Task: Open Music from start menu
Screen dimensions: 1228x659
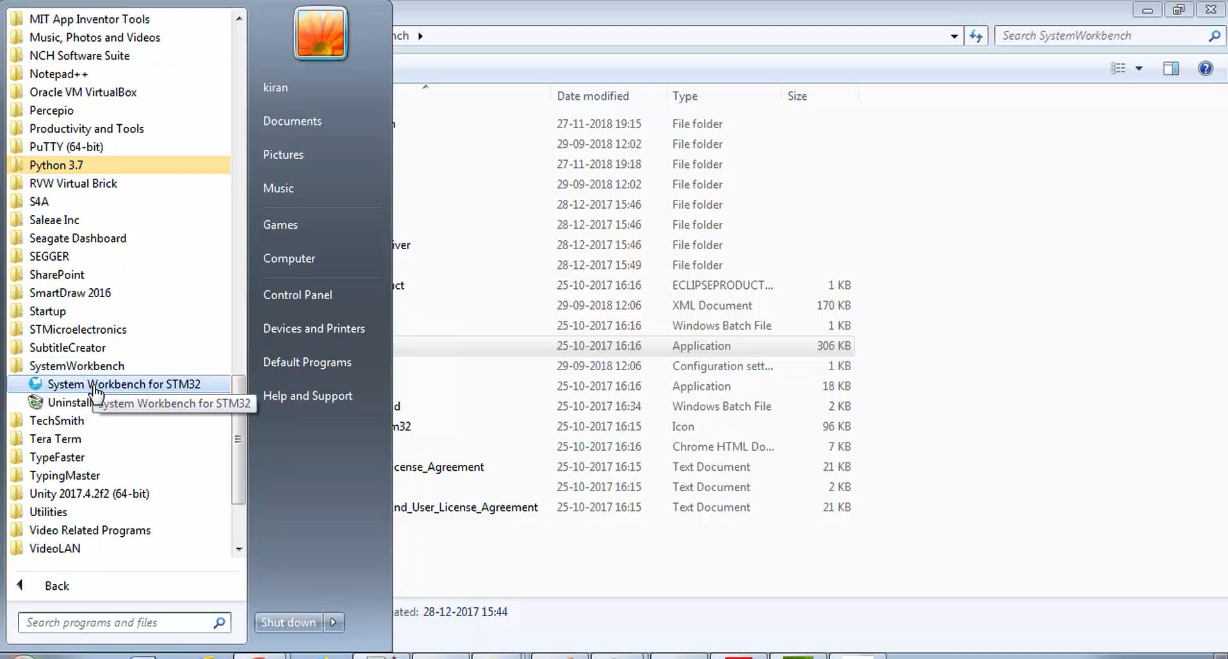Action: (x=278, y=188)
